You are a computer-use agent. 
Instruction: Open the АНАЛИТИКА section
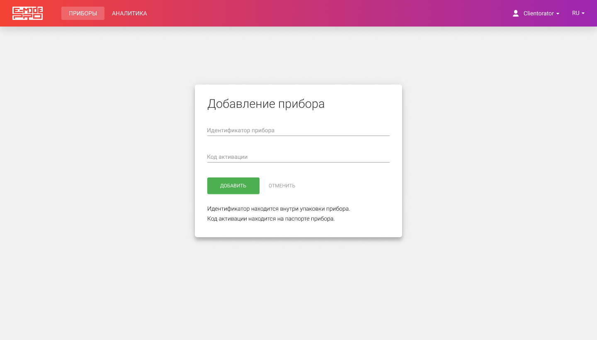(129, 13)
